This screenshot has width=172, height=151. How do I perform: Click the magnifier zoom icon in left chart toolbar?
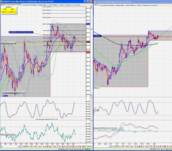[62, 146]
